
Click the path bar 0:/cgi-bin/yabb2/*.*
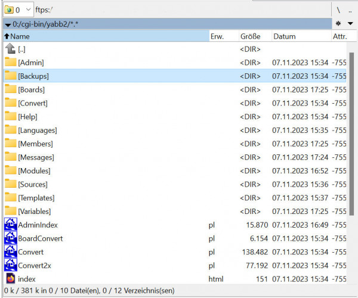[x=168, y=24]
